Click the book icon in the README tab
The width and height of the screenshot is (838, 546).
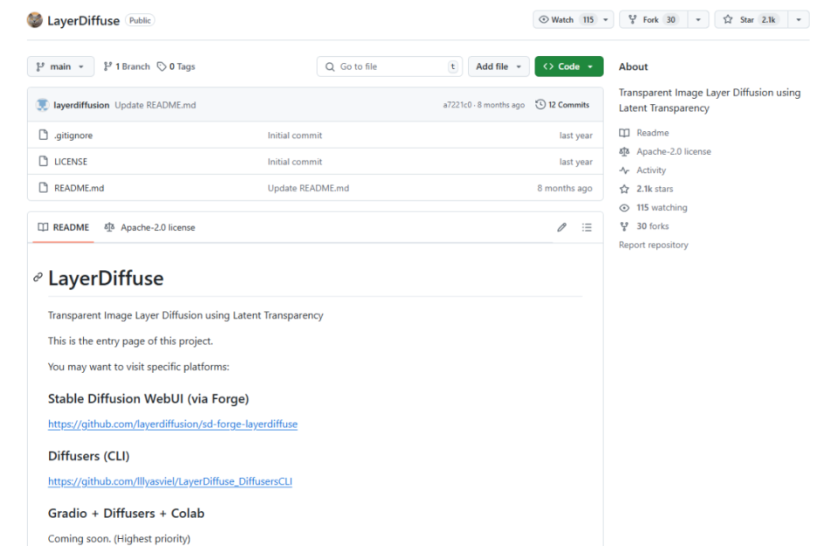pyautogui.click(x=43, y=227)
